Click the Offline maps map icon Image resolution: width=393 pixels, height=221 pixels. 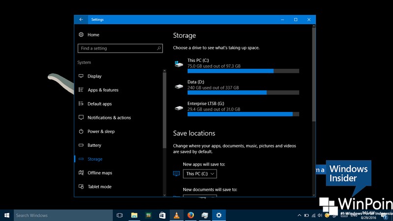pyautogui.click(x=81, y=173)
